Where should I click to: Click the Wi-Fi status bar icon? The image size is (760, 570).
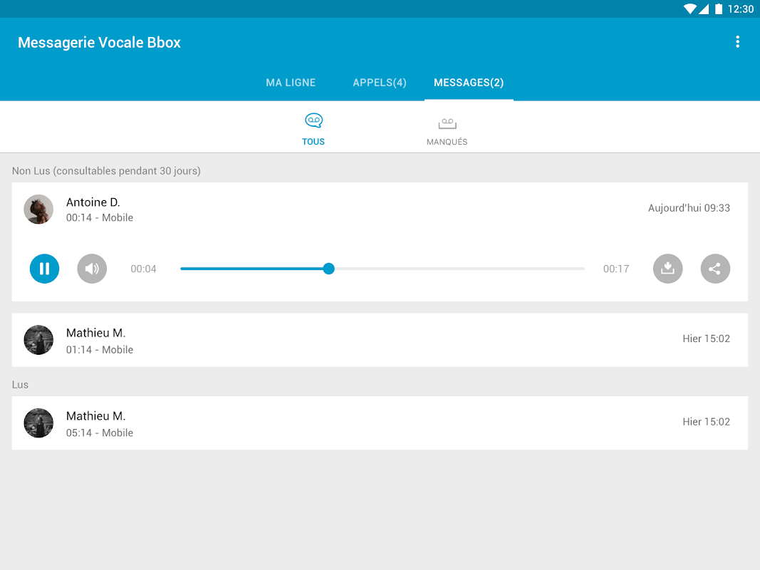tap(689, 9)
